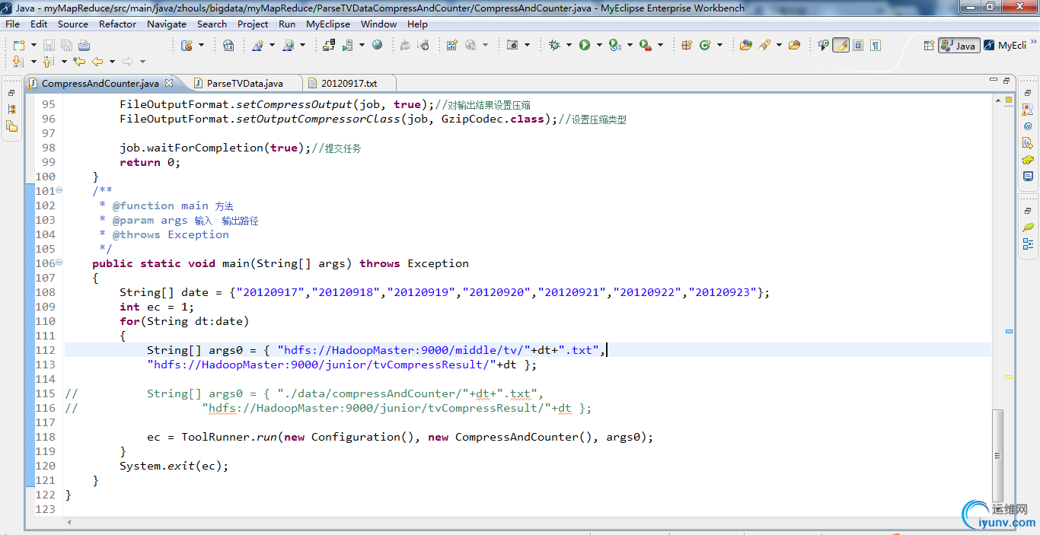Open the File menu

tap(12, 24)
